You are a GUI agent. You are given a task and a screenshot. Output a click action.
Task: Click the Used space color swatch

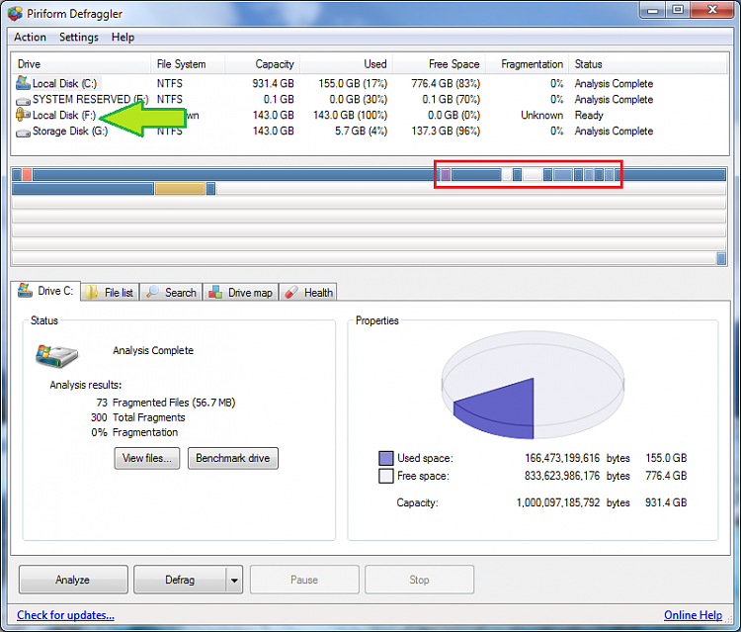386,458
